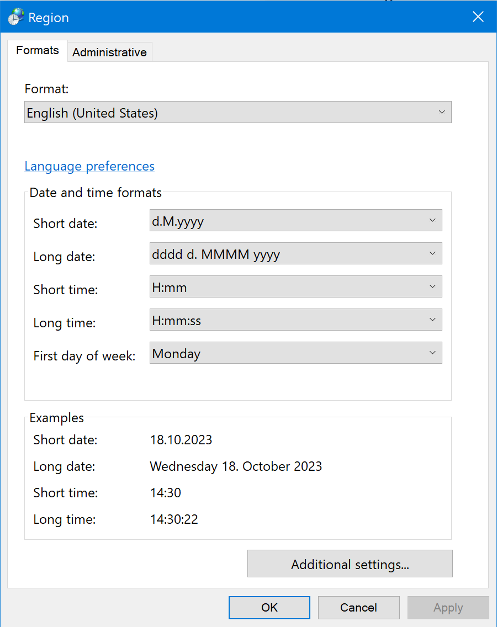
Task: Switch to the Administrative tab
Action: click(109, 52)
